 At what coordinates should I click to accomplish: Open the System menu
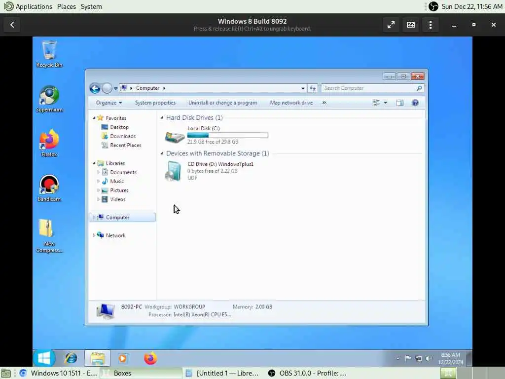pos(91,6)
